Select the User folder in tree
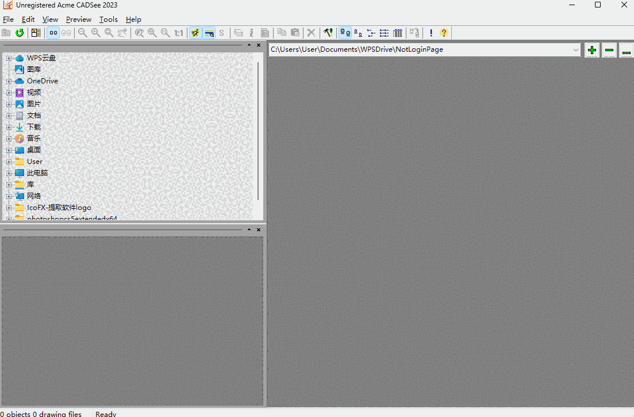The image size is (634, 417). [34, 162]
